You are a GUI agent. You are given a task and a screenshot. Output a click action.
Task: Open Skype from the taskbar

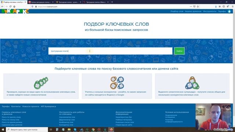[x=75, y=129]
